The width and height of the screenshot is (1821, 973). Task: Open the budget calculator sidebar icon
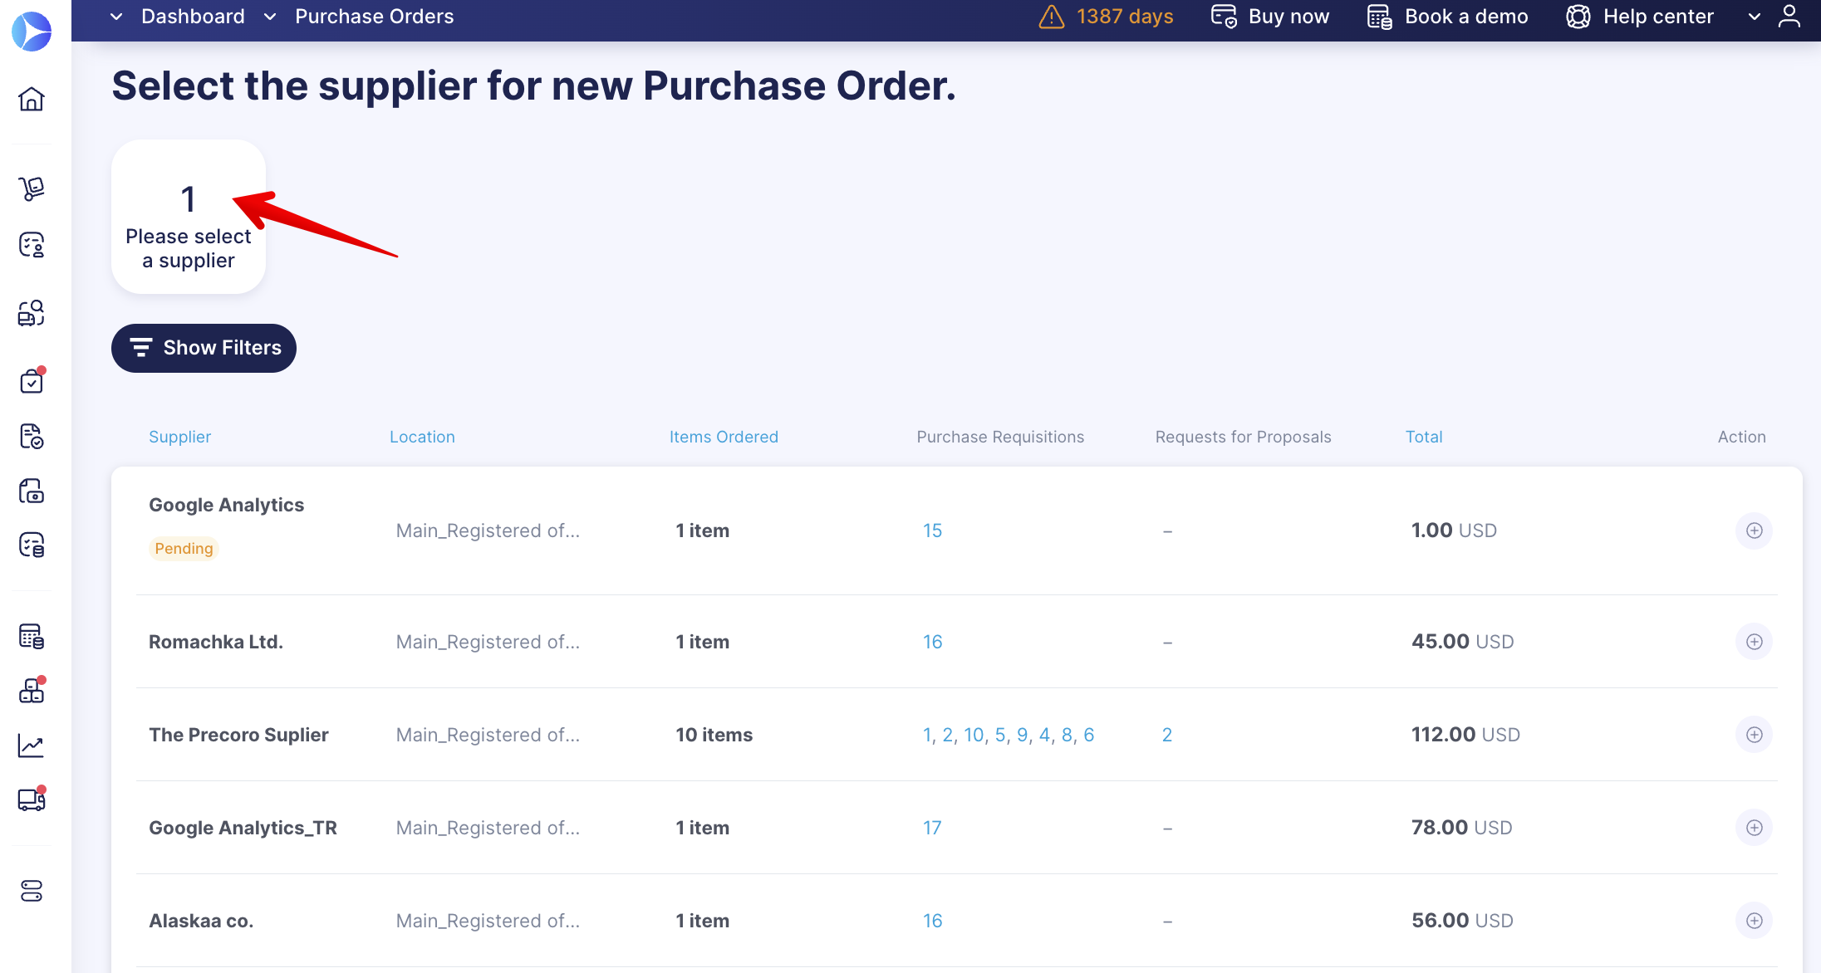pos(32,636)
